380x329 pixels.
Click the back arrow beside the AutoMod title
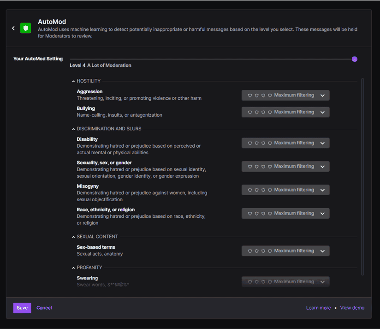tap(13, 28)
